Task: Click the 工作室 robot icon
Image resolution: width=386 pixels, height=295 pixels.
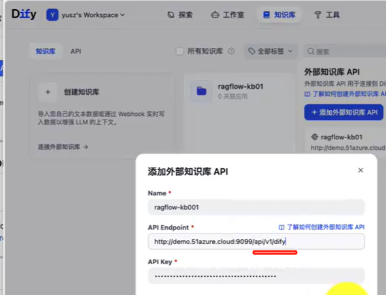Action: click(215, 15)
